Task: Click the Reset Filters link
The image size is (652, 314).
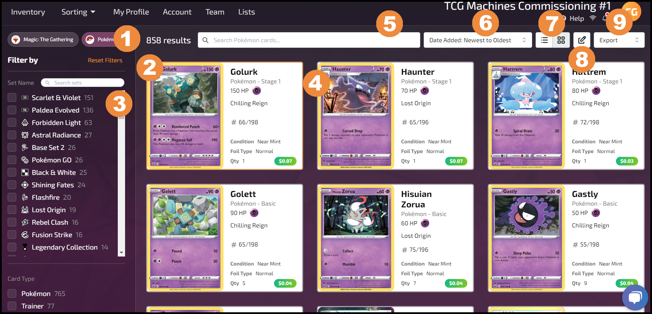Action: click(x=105, y=60)
